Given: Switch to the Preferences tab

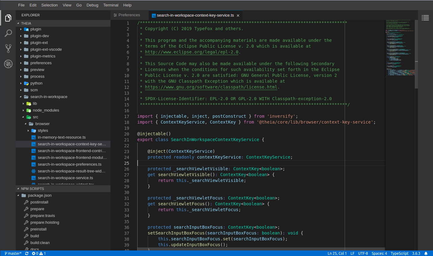Looking at the screenshot, I should (129, 15).
